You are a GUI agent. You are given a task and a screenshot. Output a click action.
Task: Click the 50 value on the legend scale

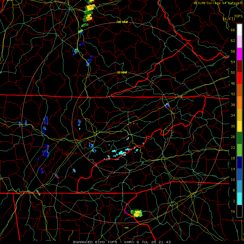coord(233,72)
